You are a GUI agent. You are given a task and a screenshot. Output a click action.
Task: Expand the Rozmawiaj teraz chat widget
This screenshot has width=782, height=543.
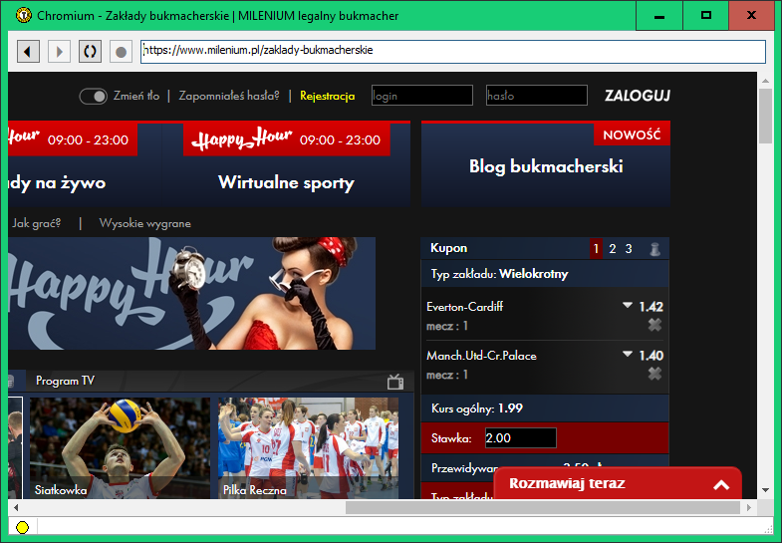pyautogui.click(x=618, y=483)
